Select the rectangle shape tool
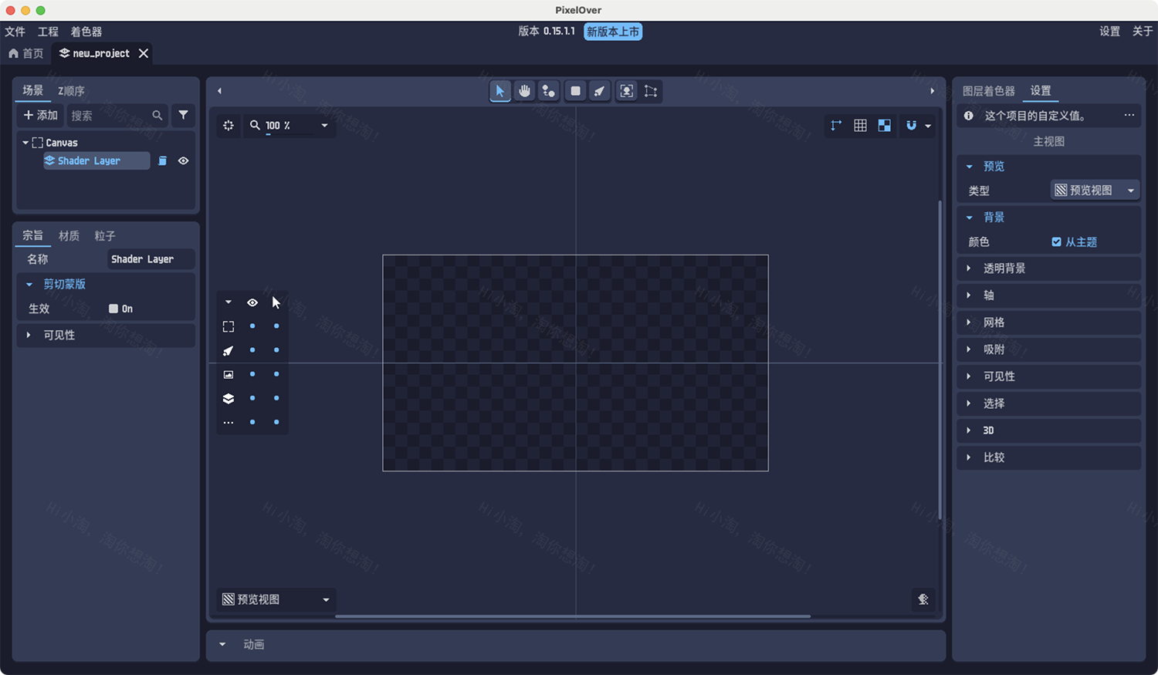The height and width of the screenshot is (675, 1158). (575, 90)
